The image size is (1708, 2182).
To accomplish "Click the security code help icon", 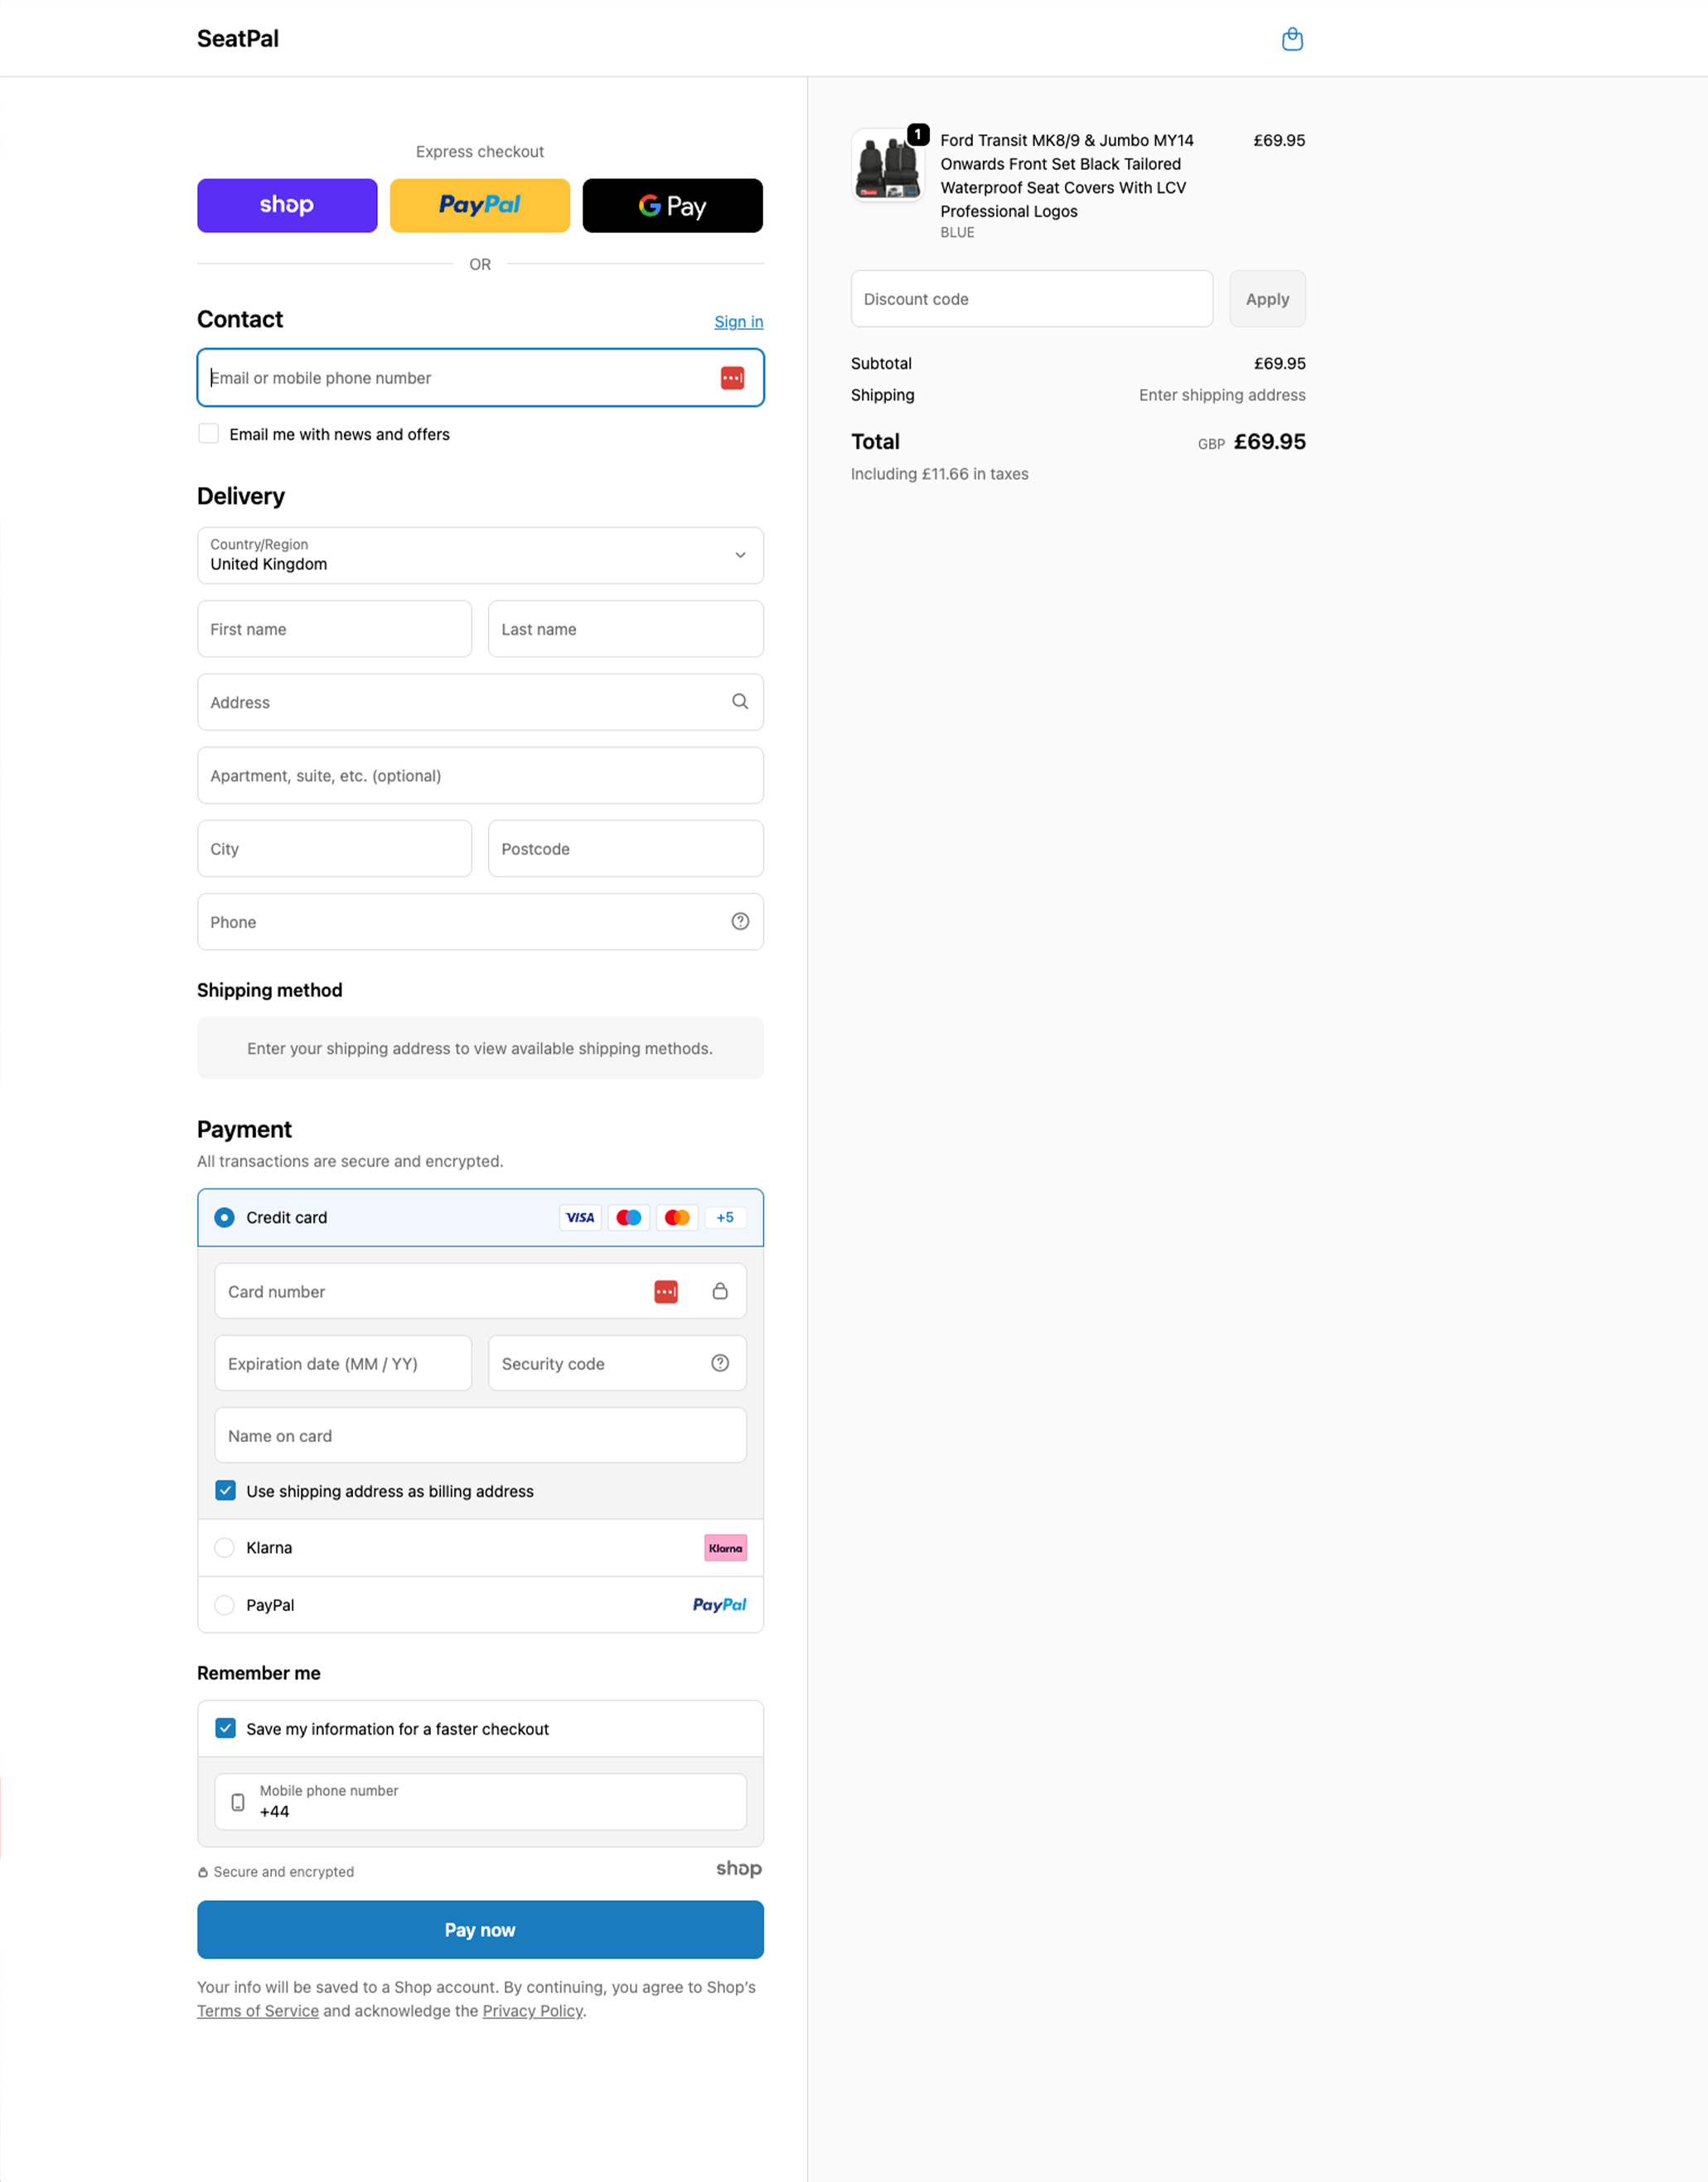I will coord(720,1363).
